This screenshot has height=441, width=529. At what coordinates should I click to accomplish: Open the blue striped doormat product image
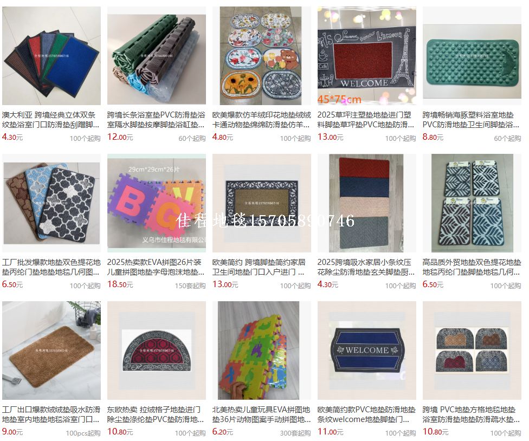51,56
